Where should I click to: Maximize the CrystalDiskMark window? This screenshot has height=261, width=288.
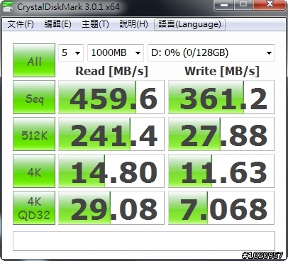[x=243, y=5]
